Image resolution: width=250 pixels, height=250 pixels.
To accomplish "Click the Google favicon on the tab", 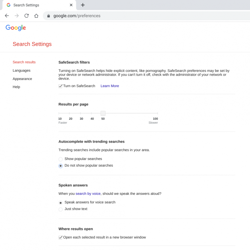I will [8, 5].
